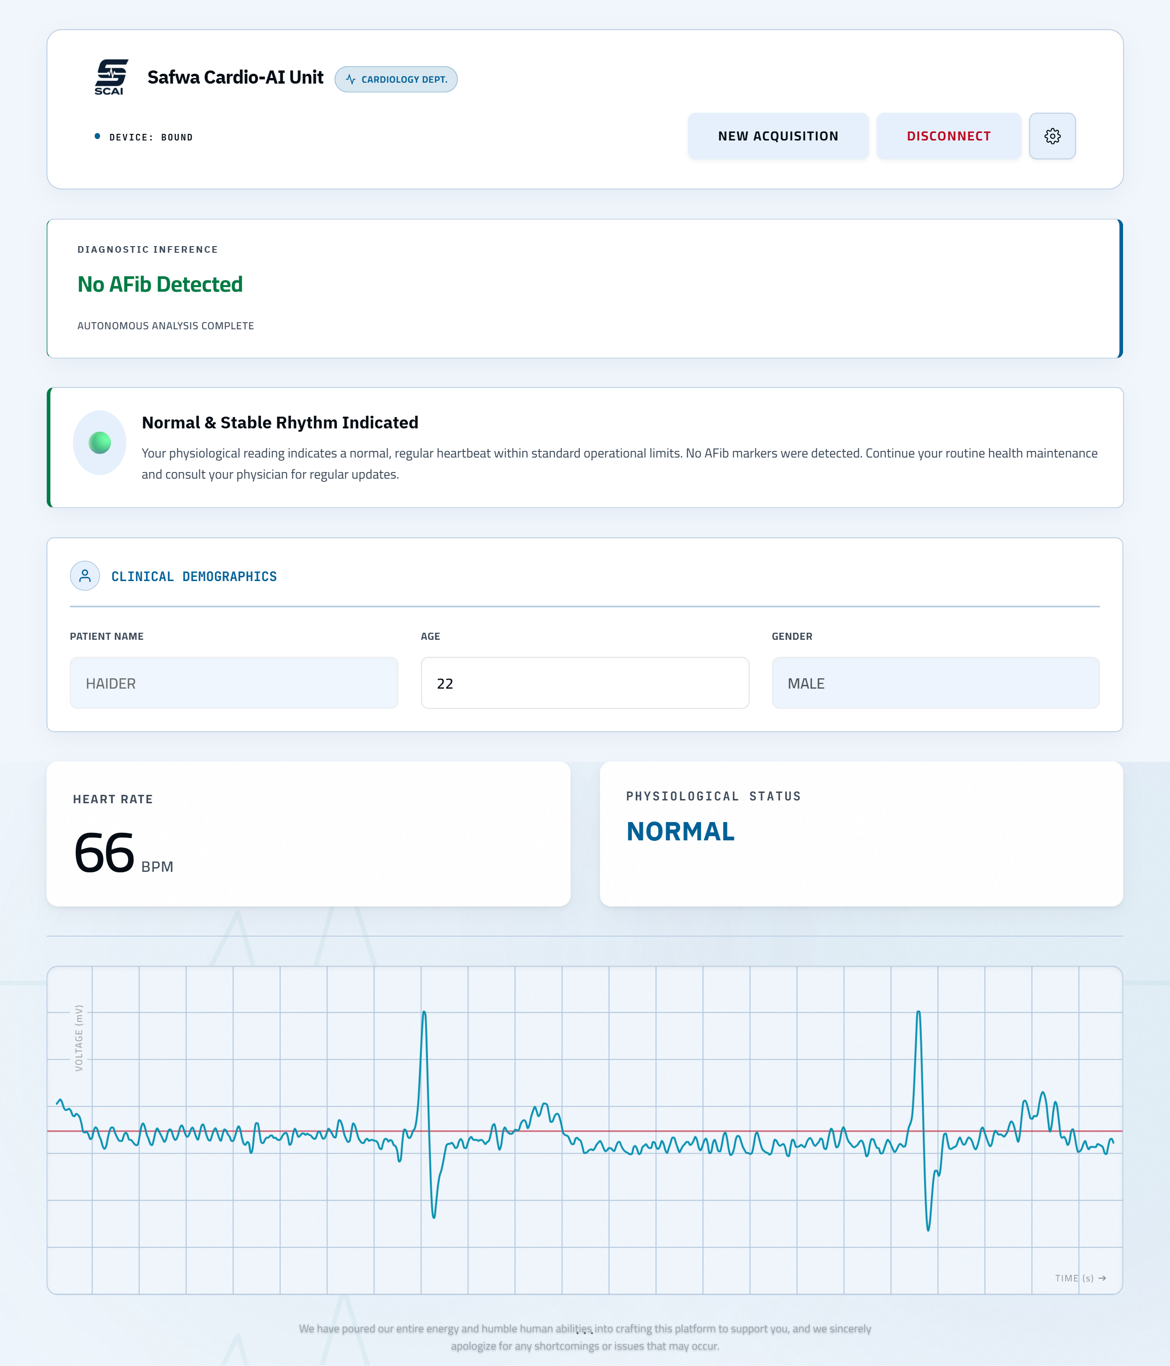1170x1366 pixels.
Task: Click the 'HEART RATE' card label
Action: pos(113,799)
